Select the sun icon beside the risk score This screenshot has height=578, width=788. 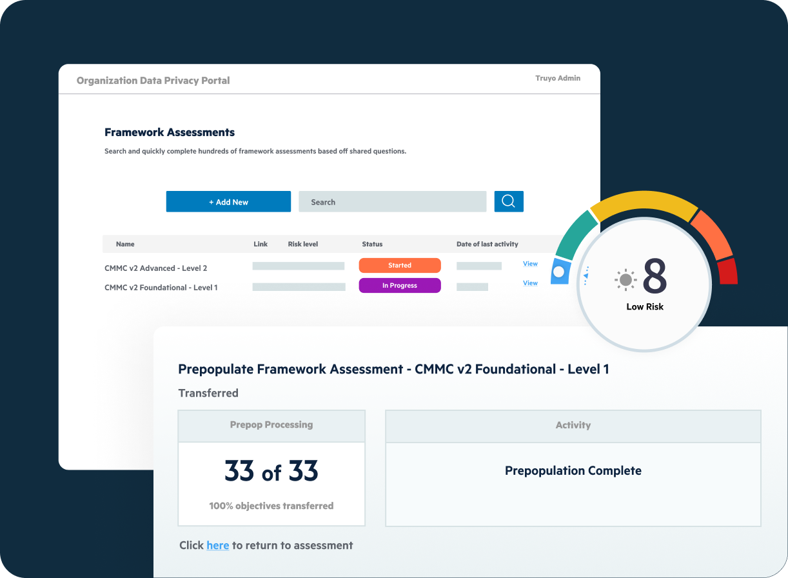pyautogui.click(x=624, y=280)
